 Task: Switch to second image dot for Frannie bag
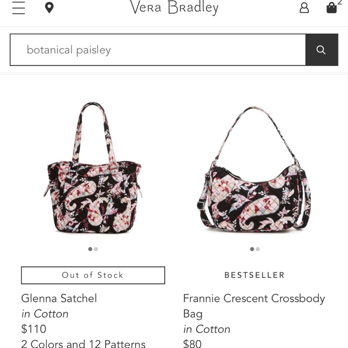258,249
